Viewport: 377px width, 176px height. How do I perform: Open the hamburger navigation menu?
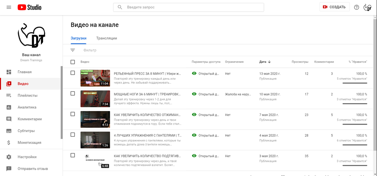tap(9, 7)
